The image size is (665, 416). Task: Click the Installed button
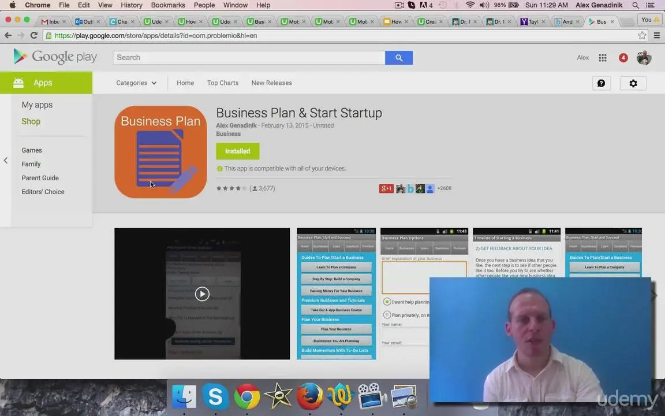point(237,151)
